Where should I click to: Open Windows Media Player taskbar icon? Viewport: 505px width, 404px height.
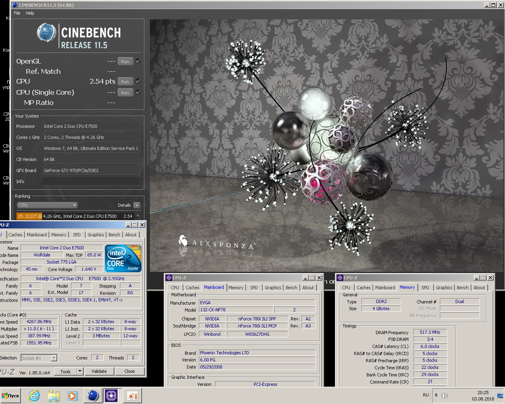(73, 396)
